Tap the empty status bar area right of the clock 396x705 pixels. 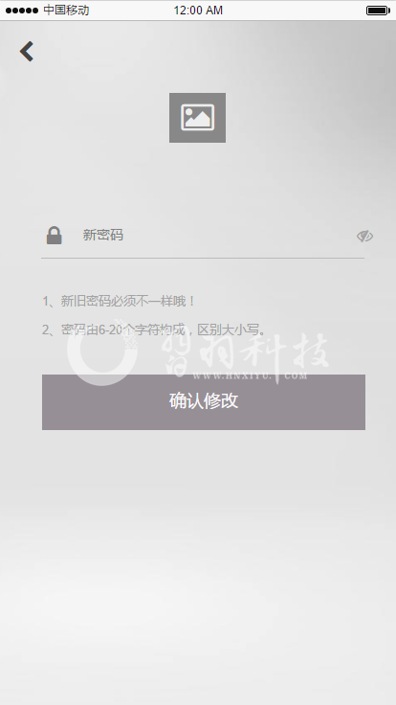[x=294, y=11]
